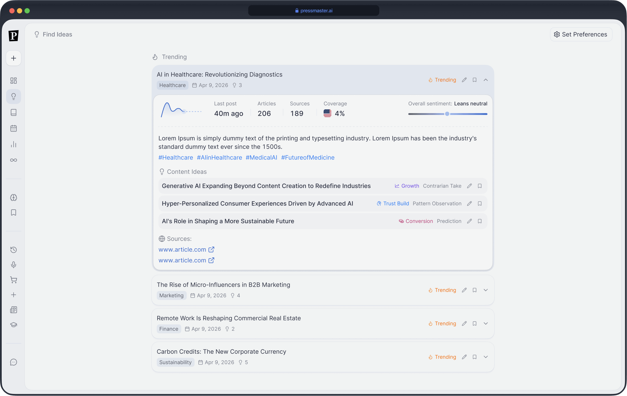Open the second www.article.com source link
The image size is (627, 396).
tap(186, 260)
